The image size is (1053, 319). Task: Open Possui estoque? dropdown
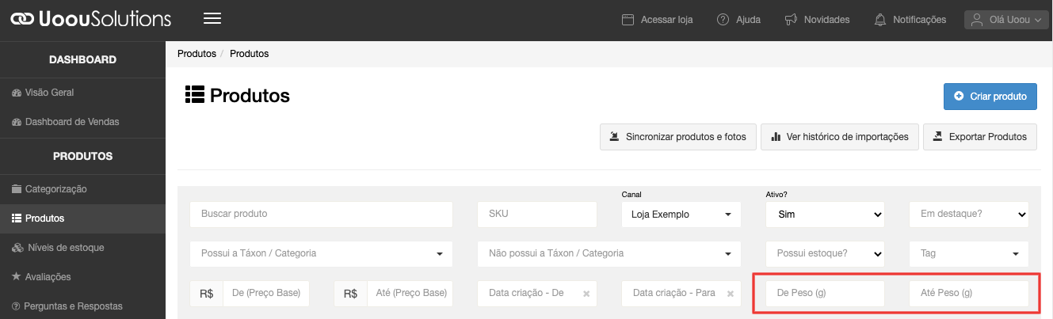click(825, 253)
